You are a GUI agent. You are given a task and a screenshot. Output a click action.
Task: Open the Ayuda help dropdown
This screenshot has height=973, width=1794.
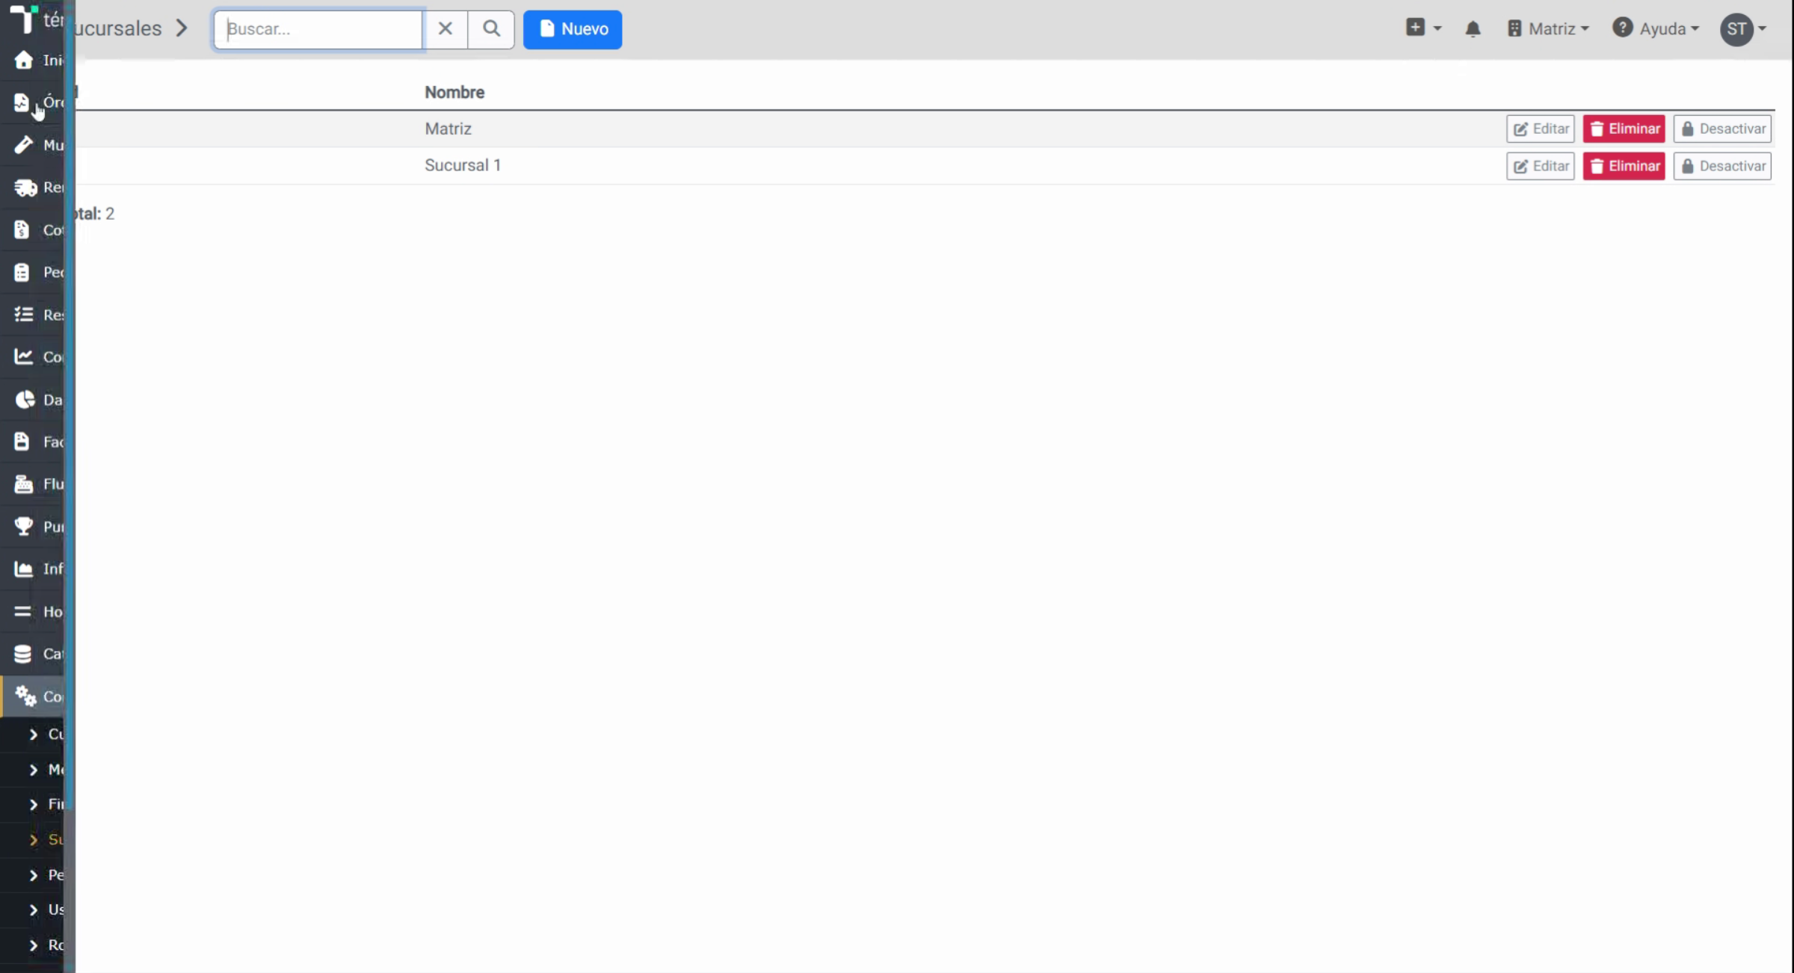click(1656, 28)
